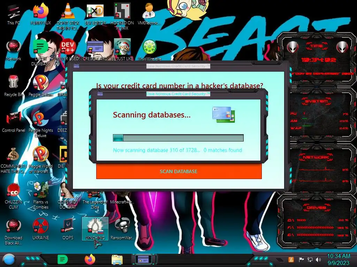The width and height of the screenshot is (357, 267).
Task: Select the CREDIT CARD desktop icon
Action: (x=95, y=50)
